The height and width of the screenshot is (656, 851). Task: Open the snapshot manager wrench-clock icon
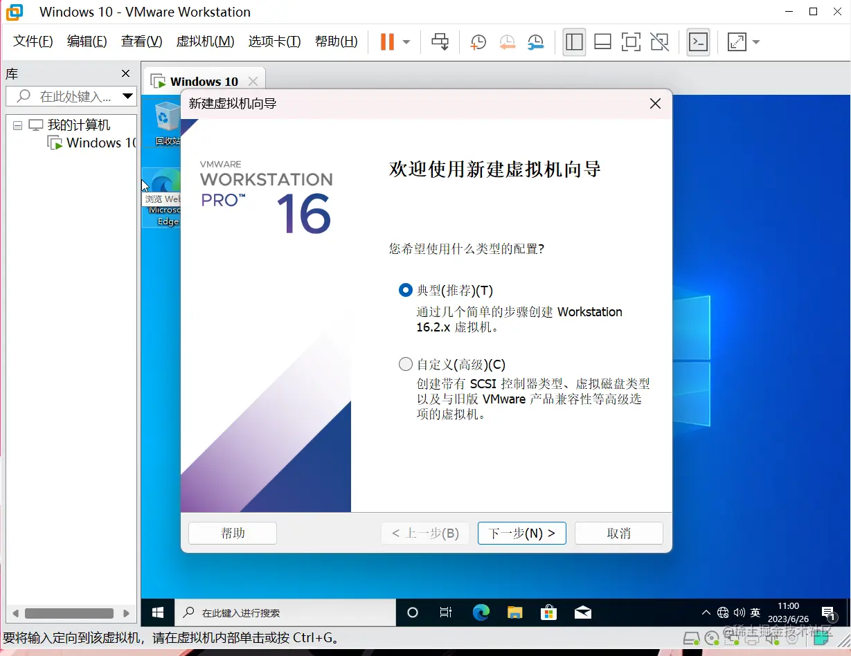(535, 42)
